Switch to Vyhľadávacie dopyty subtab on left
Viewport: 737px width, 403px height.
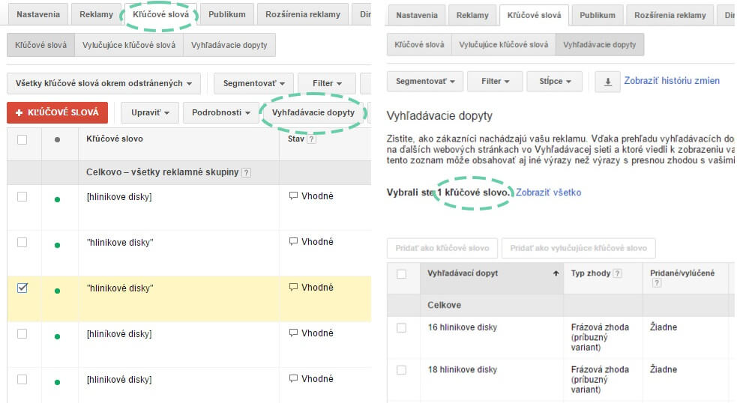(229, 45)
